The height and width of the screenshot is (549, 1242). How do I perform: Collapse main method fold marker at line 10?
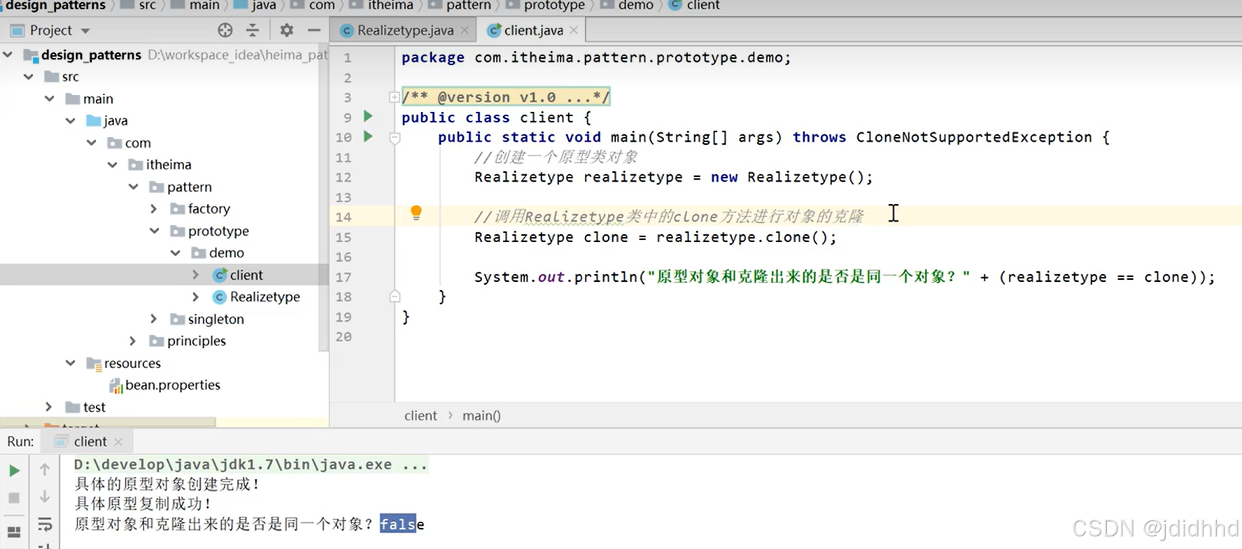(x=394, y=138)
